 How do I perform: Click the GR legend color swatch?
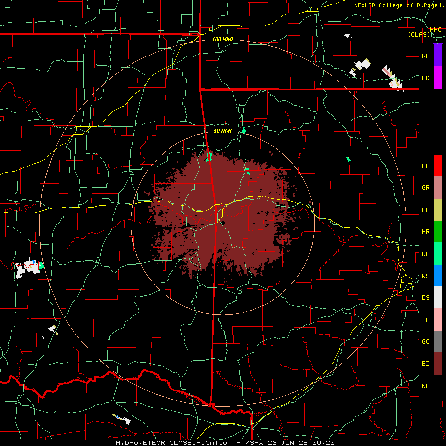[438, 188]
